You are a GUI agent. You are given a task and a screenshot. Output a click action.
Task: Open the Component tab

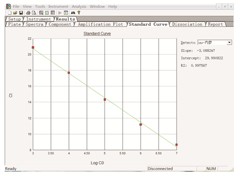pos(60,24)
